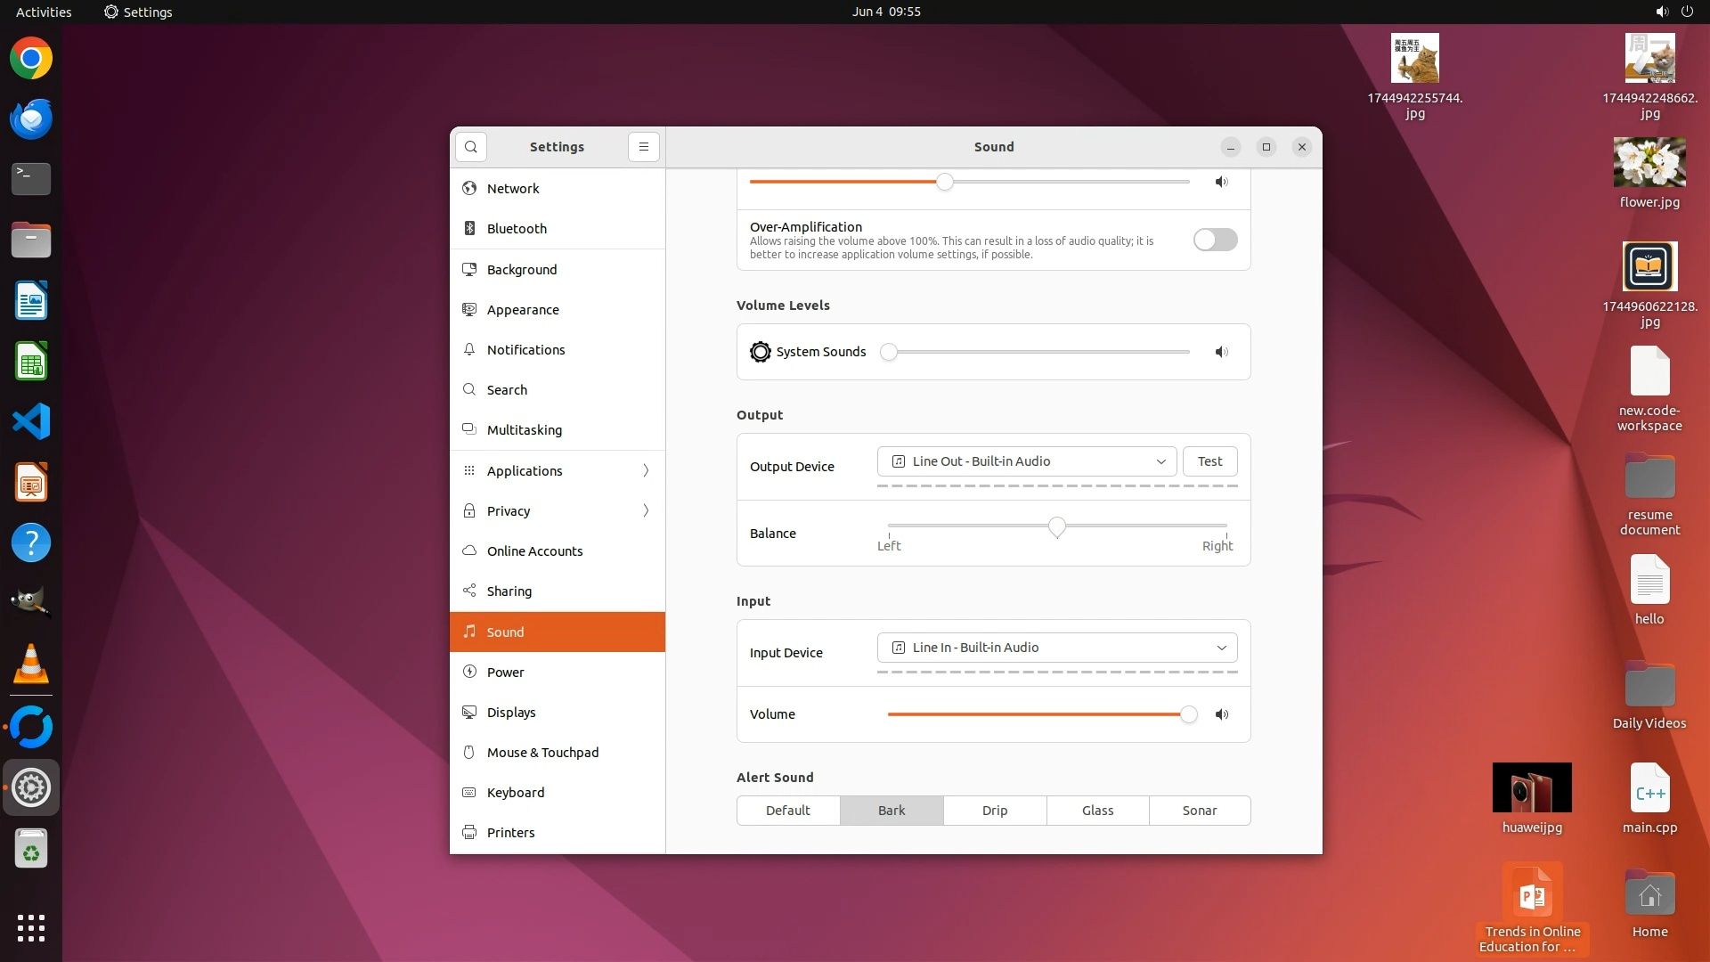Screen dimensions: 1710x962
Task: Click the search icon in Settings header
Action: 471,147
